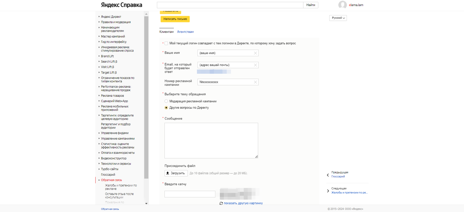Open 'Жалобы и претензии по рекламе' sidebar item
Viewport: 464px width, 212px height.
pyautogui.click(x=121, y=187)
